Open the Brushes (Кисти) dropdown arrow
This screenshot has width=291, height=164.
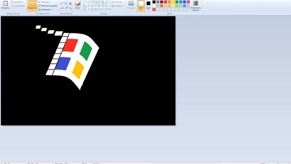tap(78, 10)
